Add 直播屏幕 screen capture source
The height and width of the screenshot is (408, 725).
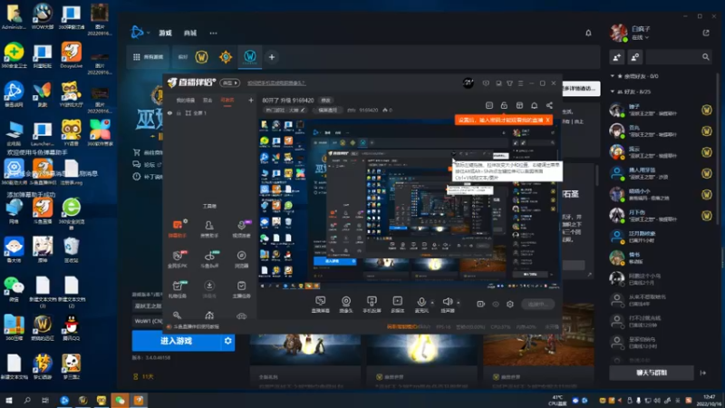[321, 305]
